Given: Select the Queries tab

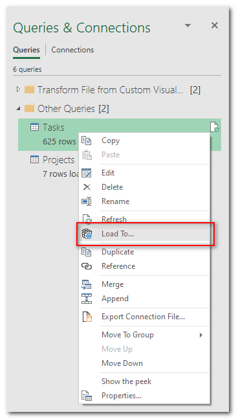Looking at the screenshot, I should (x=27, y=50).
